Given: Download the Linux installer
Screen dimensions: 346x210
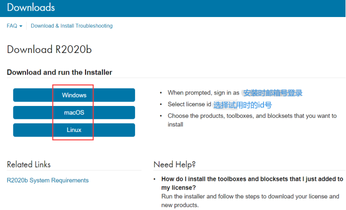Looking at the screenshot, I should click(74, 130).
